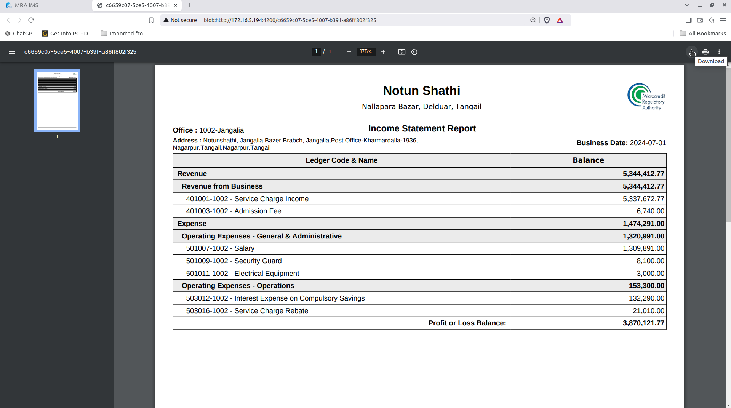This screenshot has width=731, height=408.
Task: Click the Security Guard row
Action: pyautogui.click(x=419, y=261)
